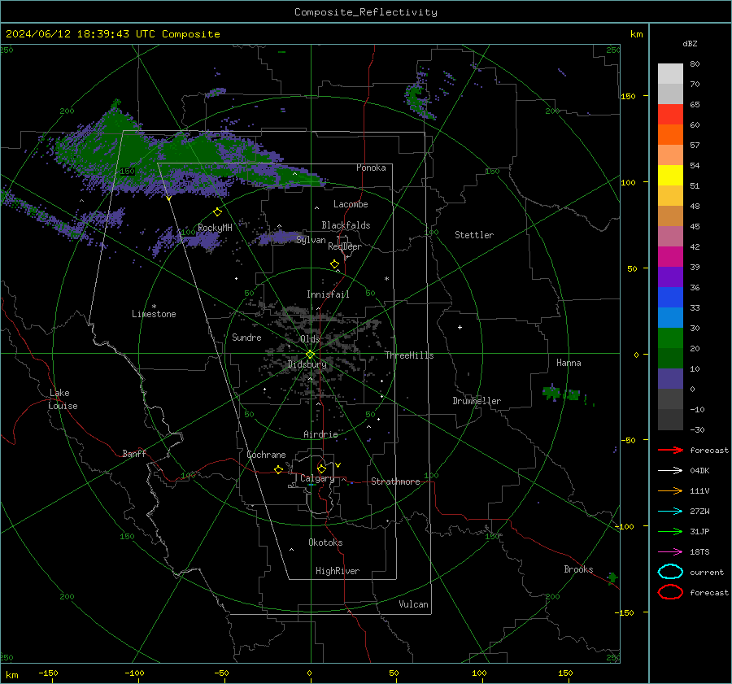Click the dBZ legend heading

click(x=690, y=43)
